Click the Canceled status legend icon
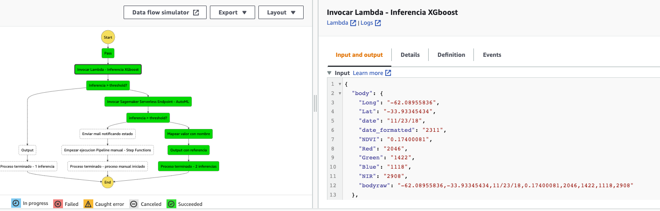This screenshot has width=660, height=211. pyautogui.click(x=133, y=204)
